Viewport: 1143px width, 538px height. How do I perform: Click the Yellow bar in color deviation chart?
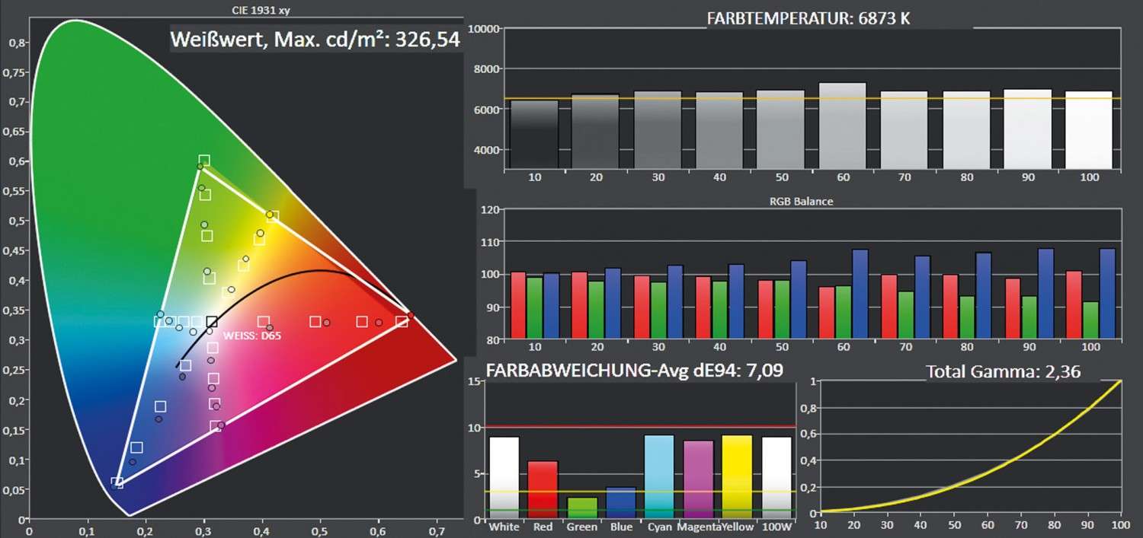point(738,478)
